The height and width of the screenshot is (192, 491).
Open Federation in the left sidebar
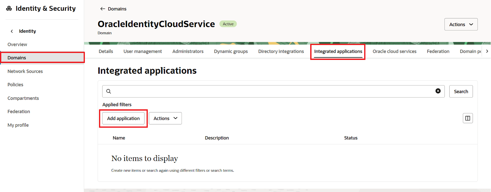19,112
